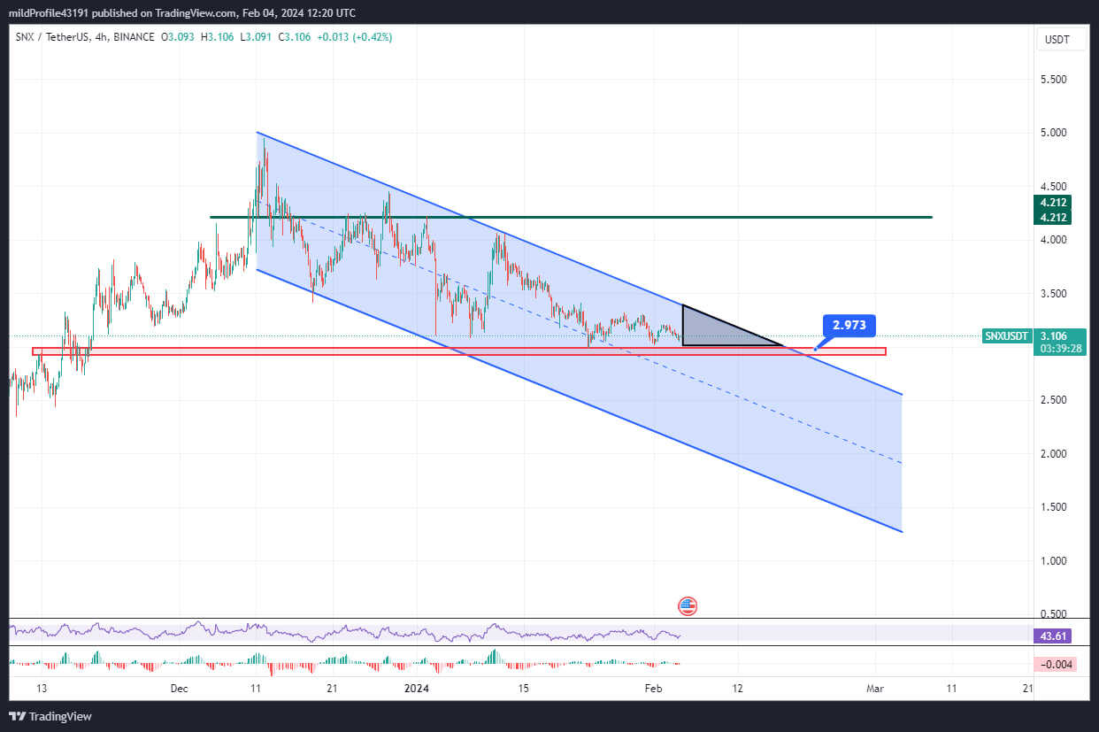Click the 5.000 price axis label
The height and width of the screenshot is (732, 1099).
(1052, 133)
